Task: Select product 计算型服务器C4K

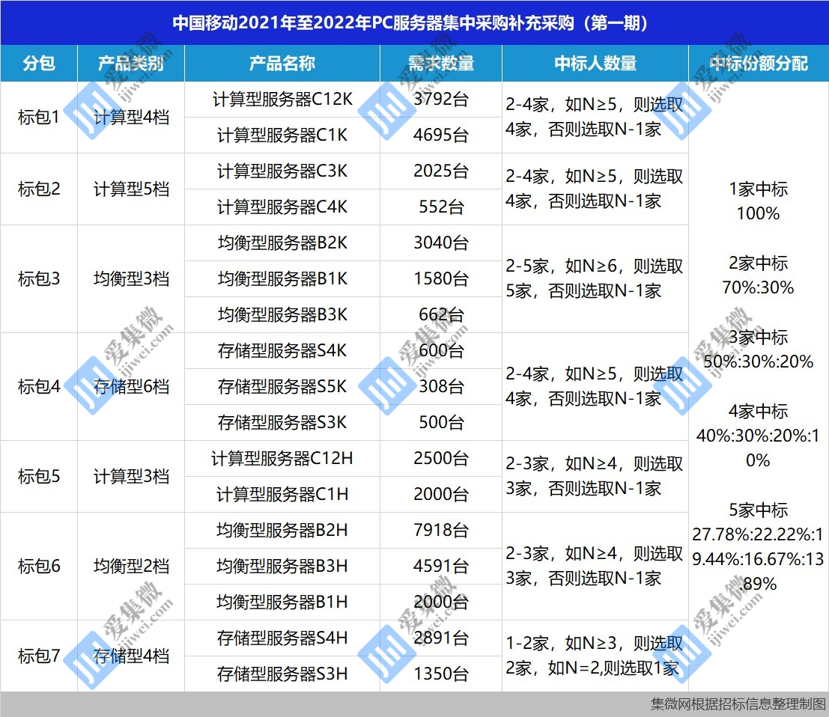Action: tap(282, 207)
